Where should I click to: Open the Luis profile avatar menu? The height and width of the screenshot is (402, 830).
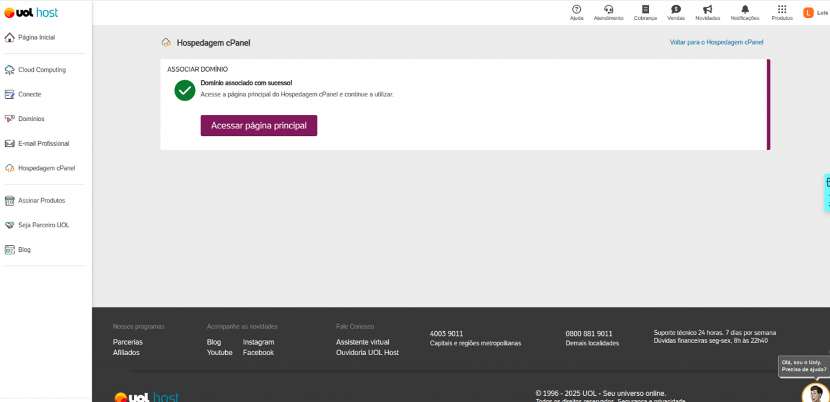pyautogui.click(x=808, y=13)
